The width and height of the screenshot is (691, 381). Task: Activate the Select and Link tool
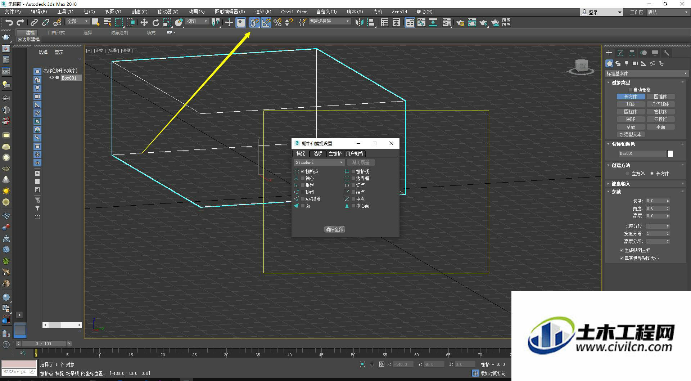click(x=34, y=22)
